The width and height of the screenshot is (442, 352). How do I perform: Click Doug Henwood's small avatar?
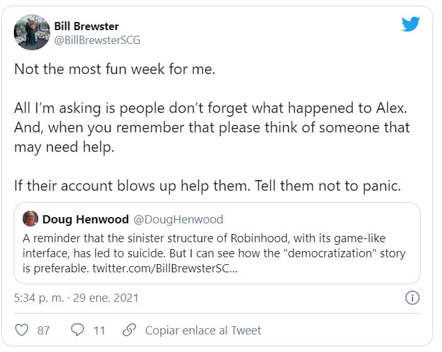30,219
